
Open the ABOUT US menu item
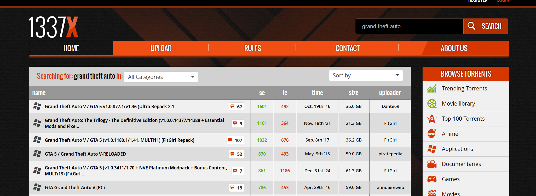pyautogui.click(x=454, y=48)
